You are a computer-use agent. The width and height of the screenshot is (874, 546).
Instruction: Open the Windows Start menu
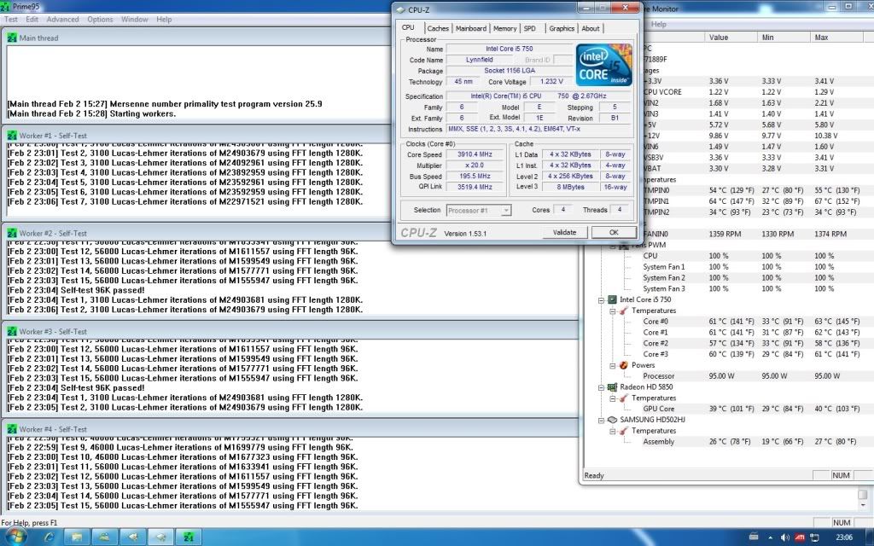pos(15,537)
